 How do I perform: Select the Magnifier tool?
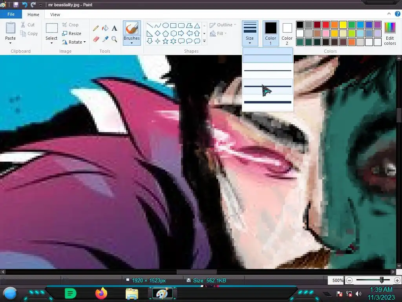pos(114,39)
